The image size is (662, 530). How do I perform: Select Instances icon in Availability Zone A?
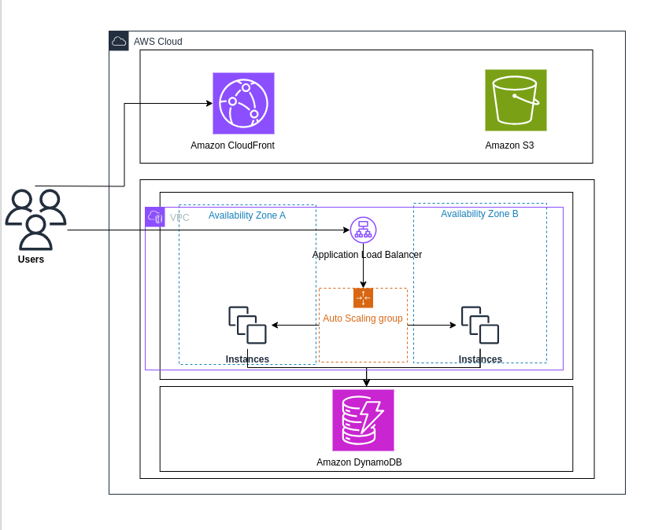coord(247,325)
